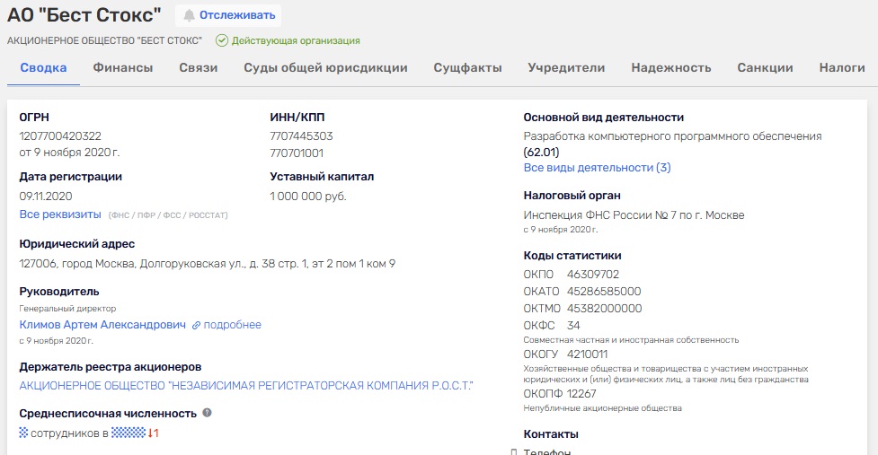
Task: Select the ИНН value 7707445303
Action: pos(301,136)
